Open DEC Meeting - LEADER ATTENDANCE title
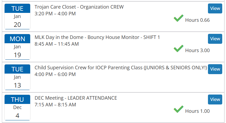Viewport: 226px width, 123px height. pos(76,98)
